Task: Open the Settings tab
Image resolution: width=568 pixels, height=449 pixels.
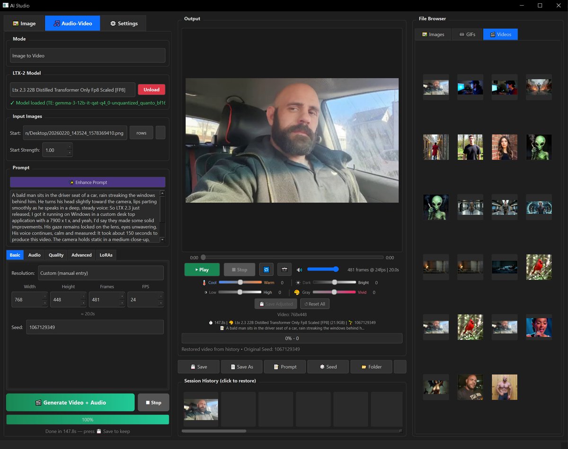Action: point(124,23)
